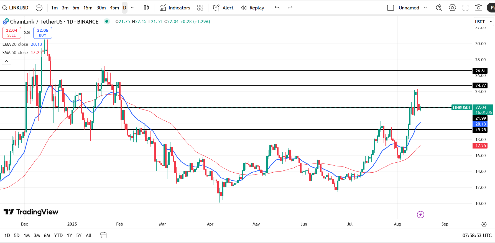The height and width of the screenshot is (243, 495).
Task: Click the ChainLink / TetherUS symbol title
Action: pyautogui.click(x=54, y=22)
